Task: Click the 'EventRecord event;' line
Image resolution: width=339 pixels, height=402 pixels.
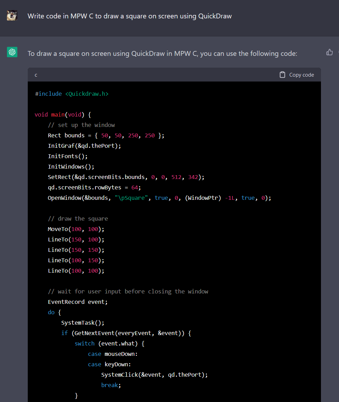Action: coord(78,302)
